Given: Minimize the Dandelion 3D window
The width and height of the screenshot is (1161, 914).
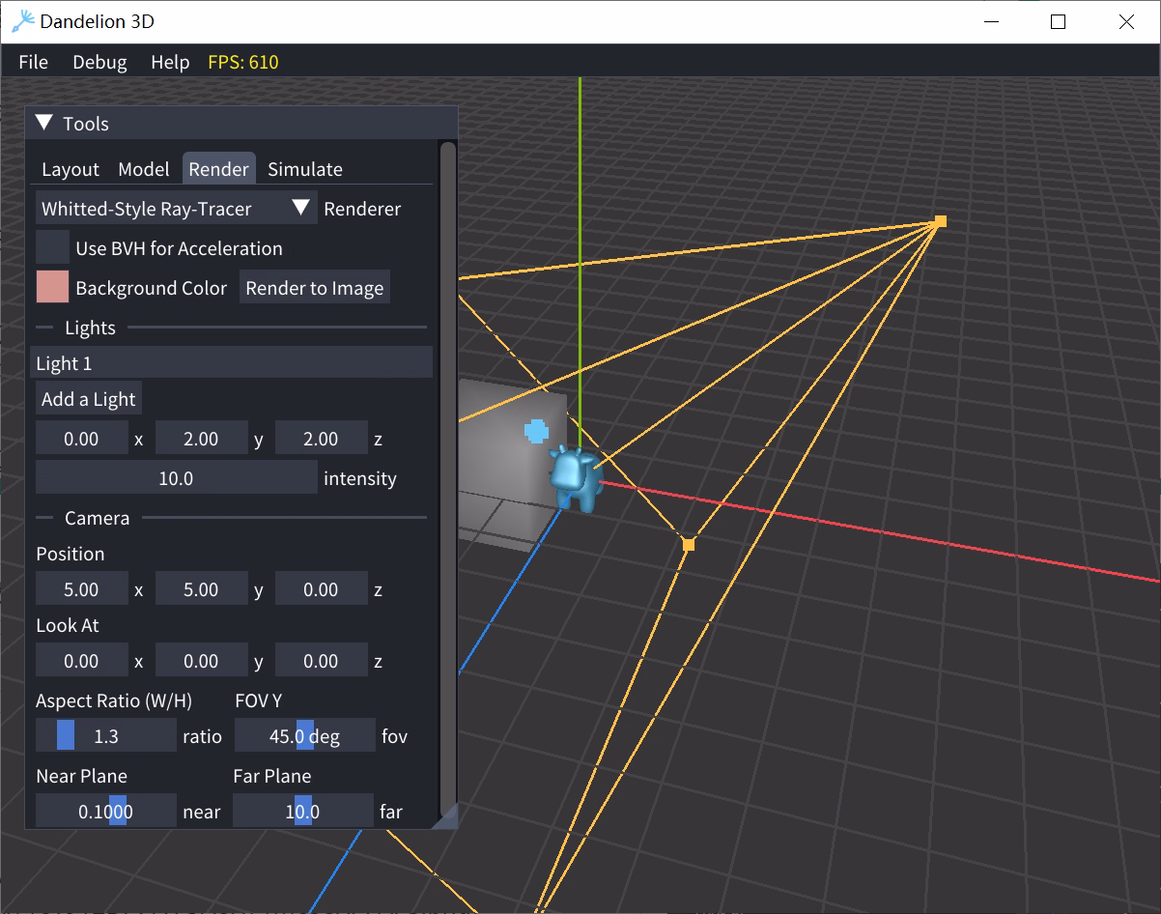Looking at the screenshot, I should [990, 21].
